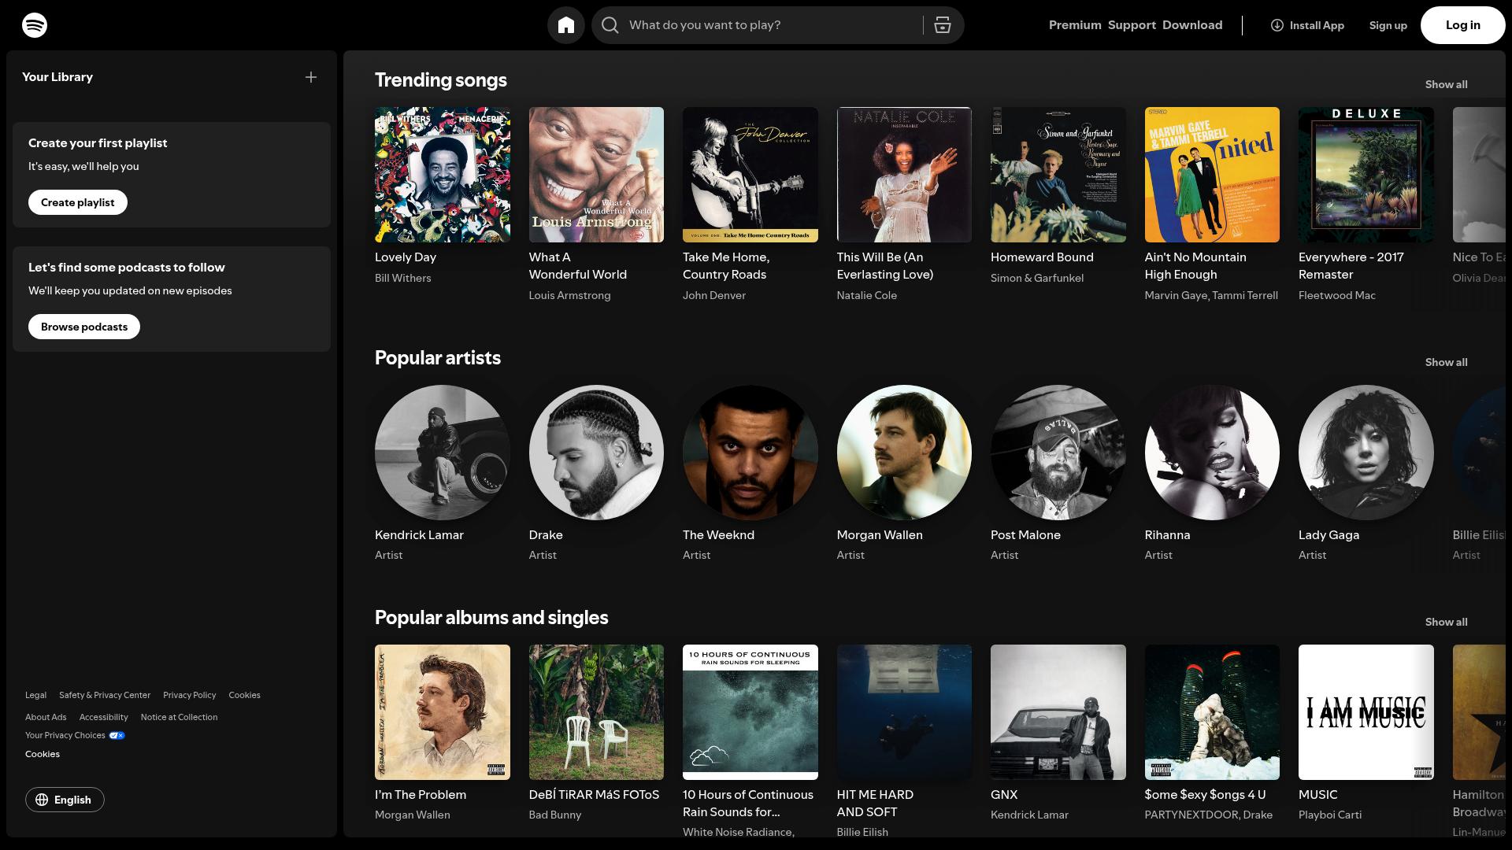Click Your Library header
The height and width of the screenshot is (850, 1512).
[57, 77]
